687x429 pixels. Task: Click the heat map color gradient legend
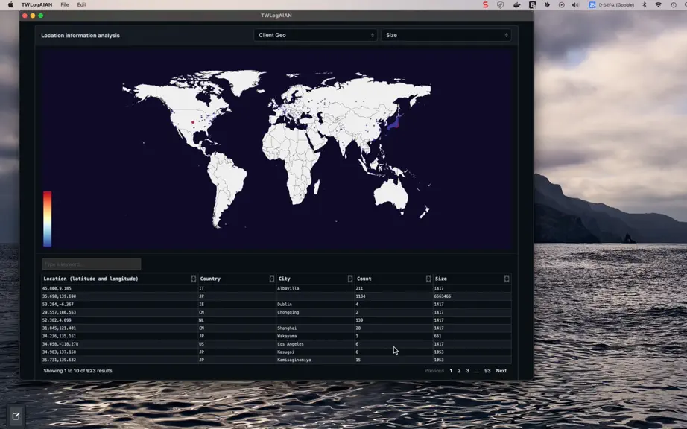48,219
